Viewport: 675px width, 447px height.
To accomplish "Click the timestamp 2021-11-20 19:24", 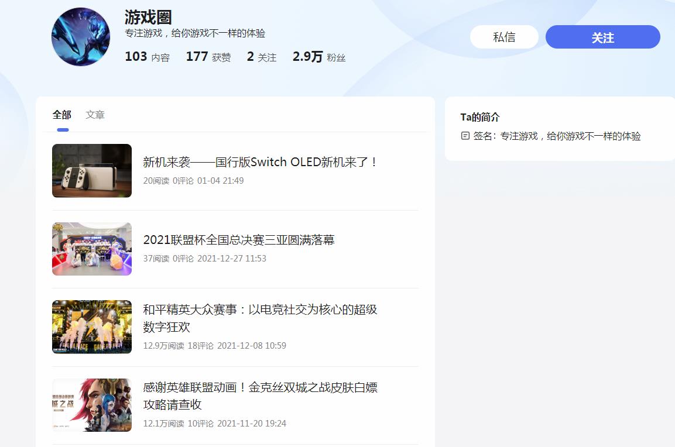I will click(x=252, y=424).
